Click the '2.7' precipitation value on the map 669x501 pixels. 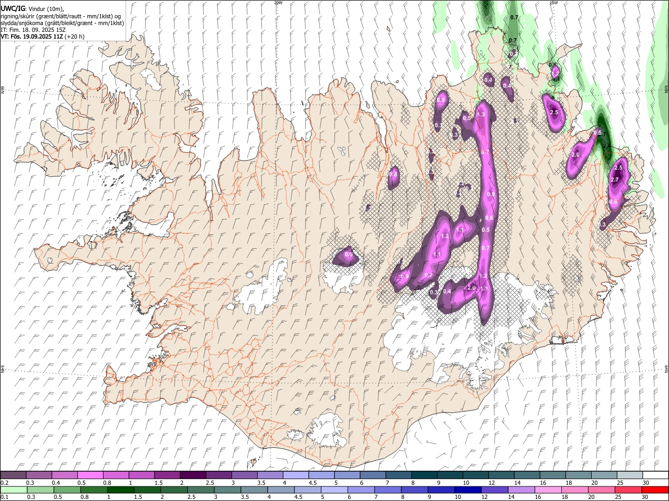click(x=615, y=180)
